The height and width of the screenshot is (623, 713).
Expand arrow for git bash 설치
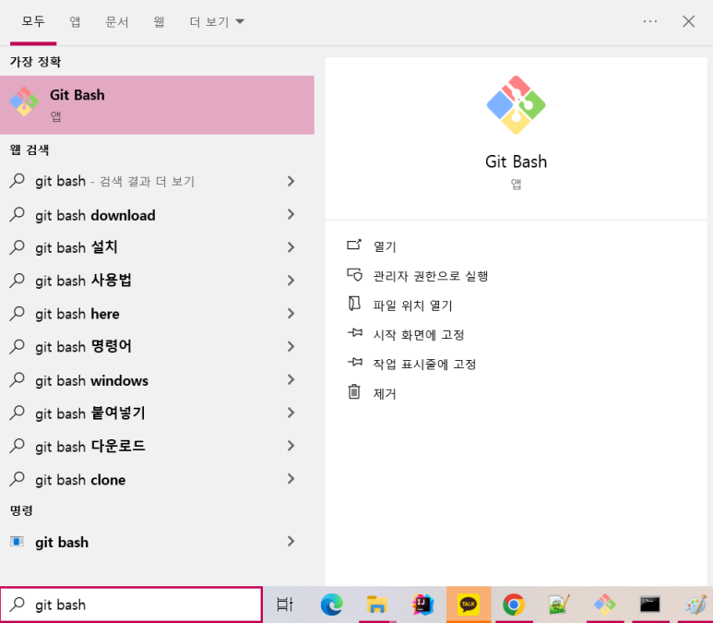coord(291,247)
